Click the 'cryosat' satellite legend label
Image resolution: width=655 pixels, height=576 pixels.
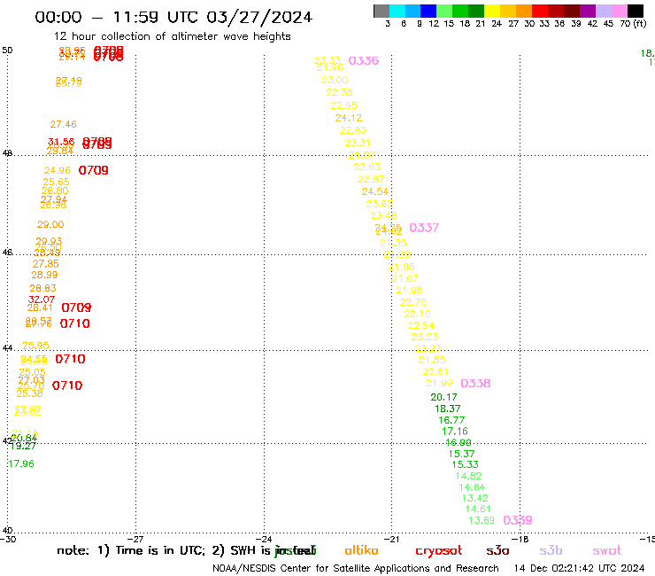coord(439,550)
